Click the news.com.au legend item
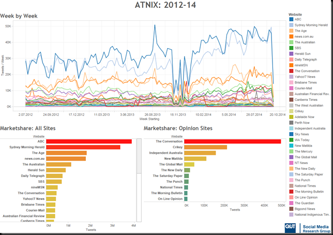 (x=301, y=37)
